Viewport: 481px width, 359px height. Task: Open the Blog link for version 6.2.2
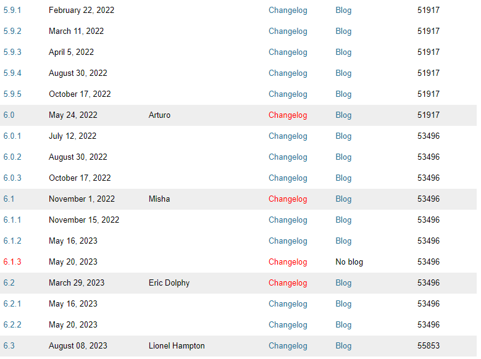point(343,325)
